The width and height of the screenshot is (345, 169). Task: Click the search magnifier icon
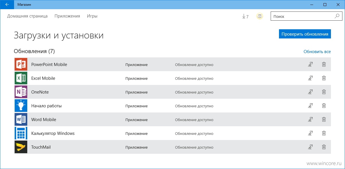[x=337, y=16]
